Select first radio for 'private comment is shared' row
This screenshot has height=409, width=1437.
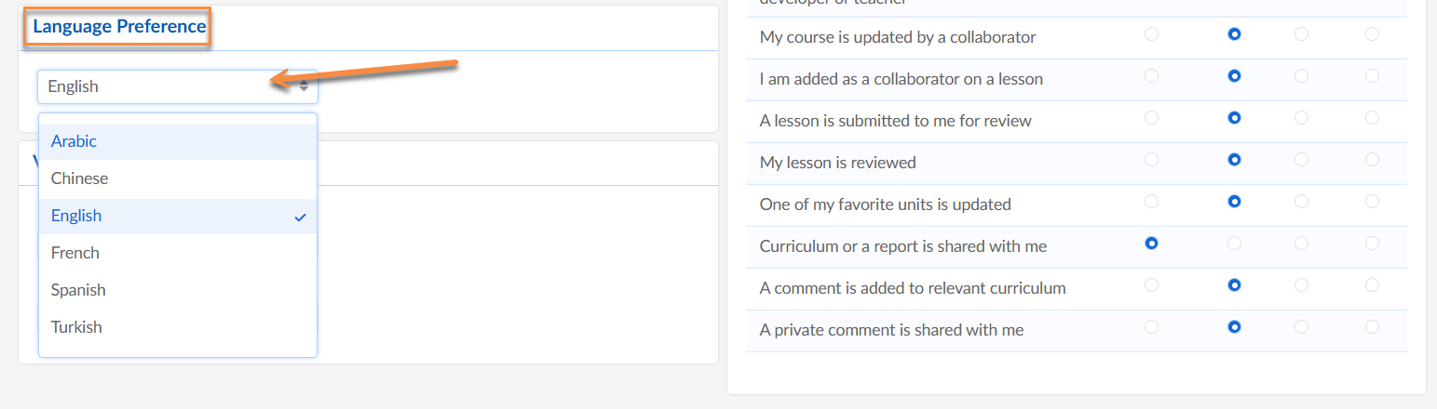click(x=1152, y=327)
